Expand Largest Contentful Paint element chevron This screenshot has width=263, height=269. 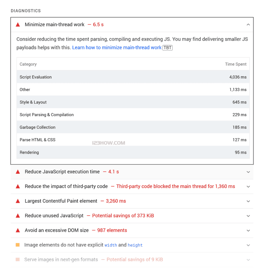pyautogui.click(x=248, y=201)
